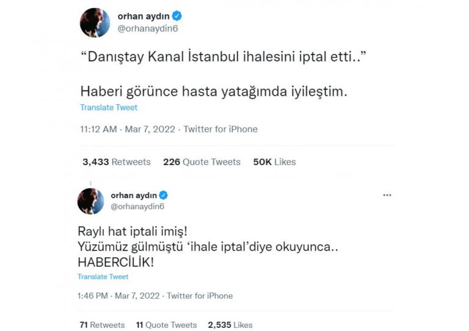Open the second tweet's profile avatar
469x331 pixels.
click(x=90, y=201)
